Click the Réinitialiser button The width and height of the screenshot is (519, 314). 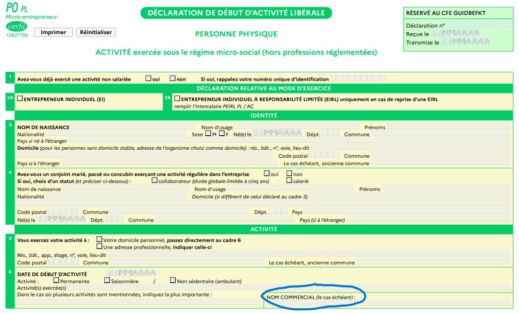(x=95, y=32)
